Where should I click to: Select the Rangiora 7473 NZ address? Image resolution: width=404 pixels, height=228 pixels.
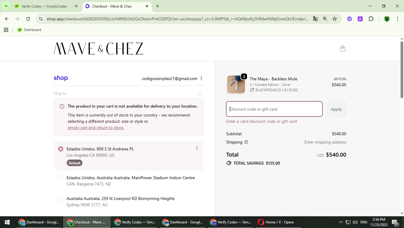coord(61,178)
